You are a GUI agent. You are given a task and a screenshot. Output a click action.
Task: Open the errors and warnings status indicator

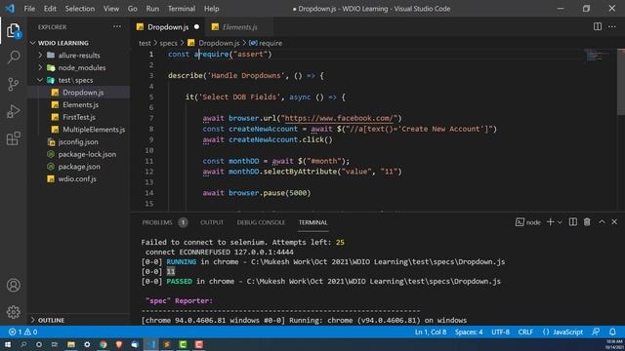pyautogui.click(x=22, y=331)
